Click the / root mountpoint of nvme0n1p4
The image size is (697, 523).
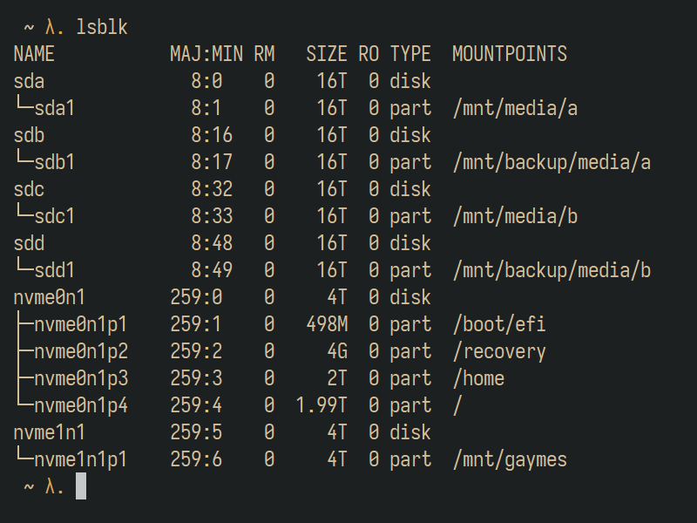pyautogui.click(x=457, y=405)
